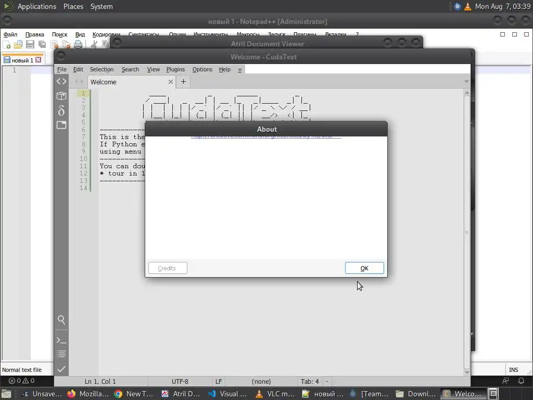
Task: Click the Ln 1, Col 1 status field
Action: (x=100, y=382)
